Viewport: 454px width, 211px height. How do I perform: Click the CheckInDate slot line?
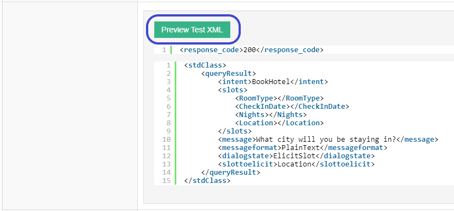(292, 107)
